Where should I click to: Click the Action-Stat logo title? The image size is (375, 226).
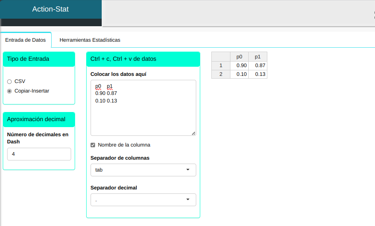coord(50,9)
